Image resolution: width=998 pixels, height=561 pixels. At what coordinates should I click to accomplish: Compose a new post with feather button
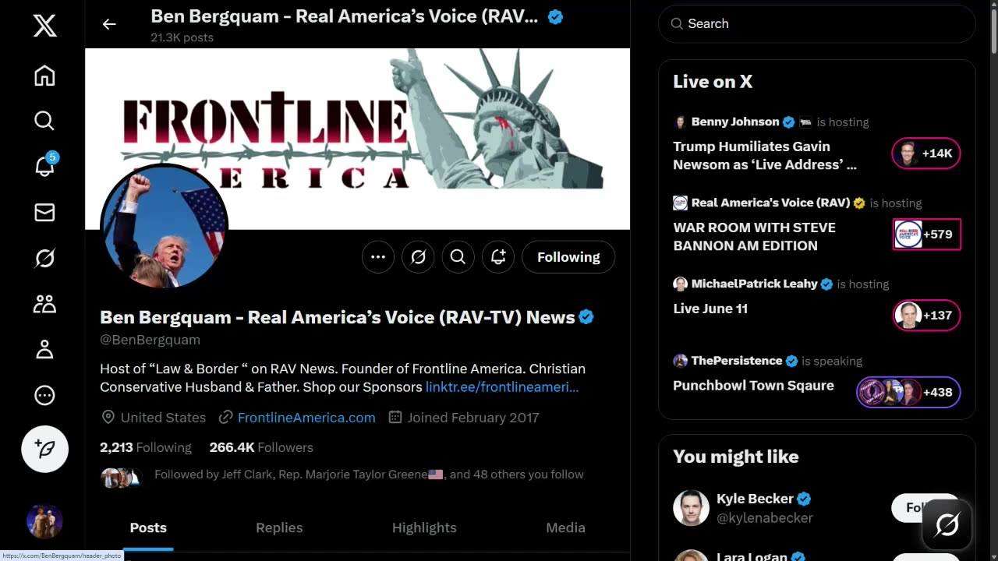[x=44, y=449]
